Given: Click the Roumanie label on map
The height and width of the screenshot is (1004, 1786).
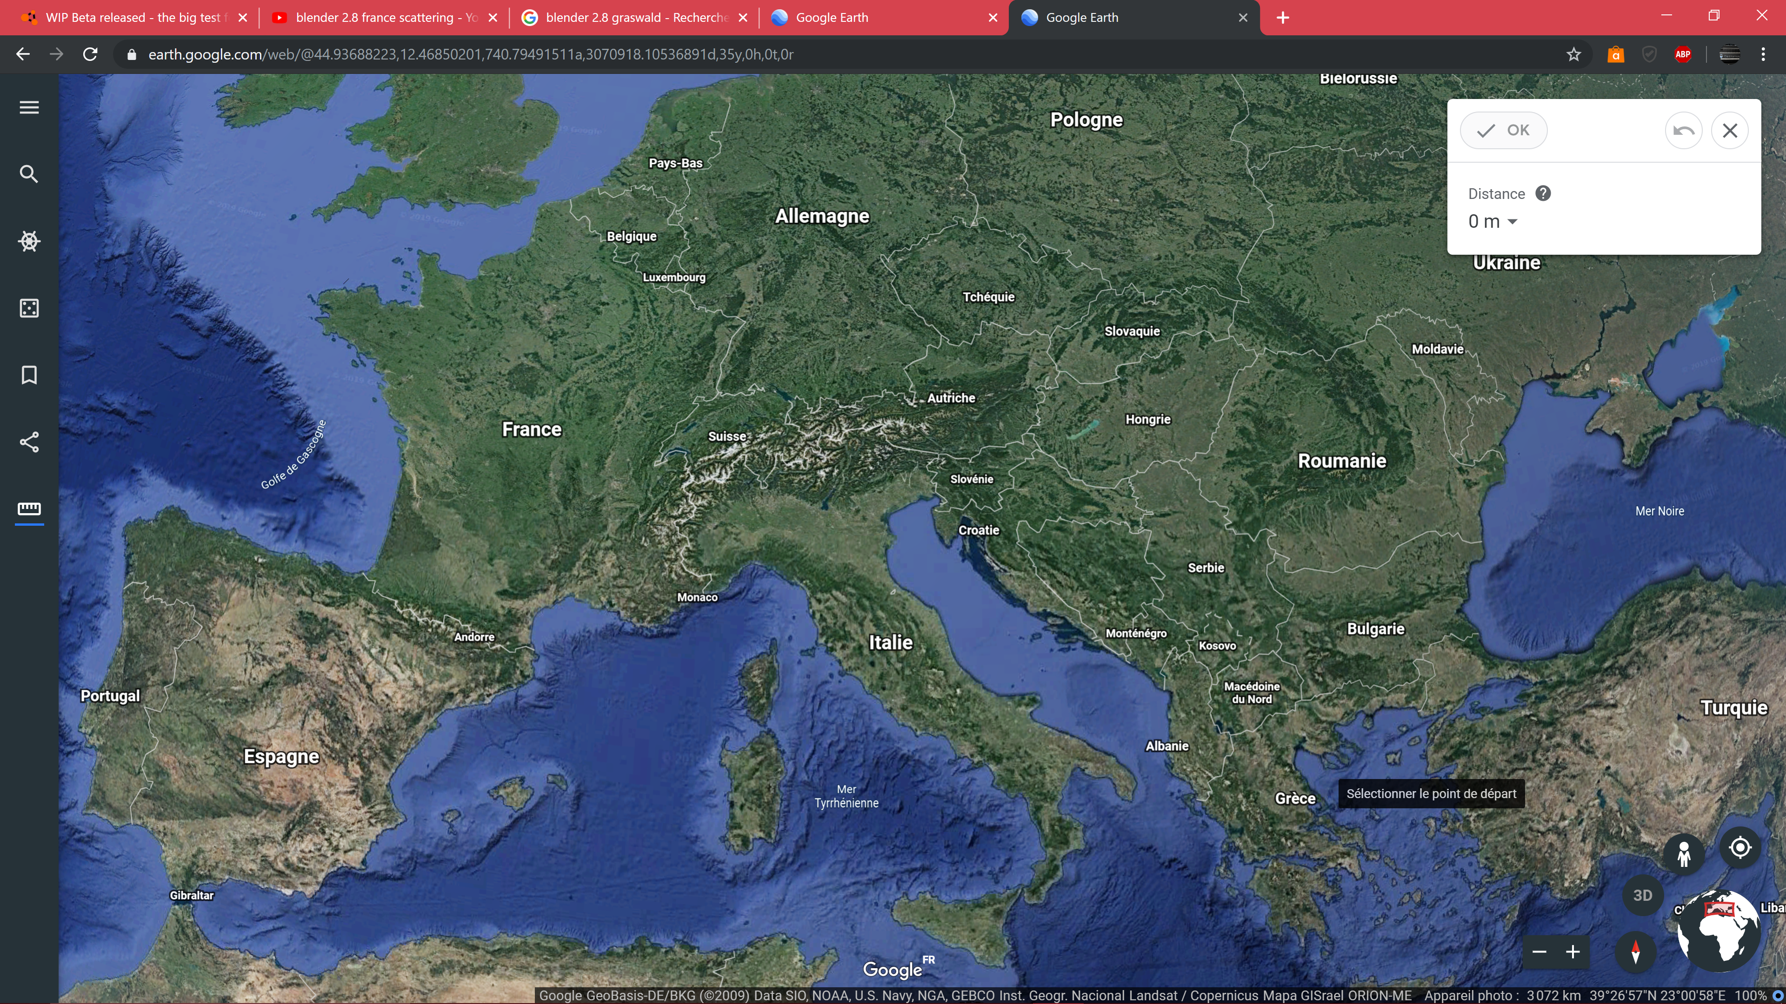Looking at the screenshot, I should pos(1342,461).
